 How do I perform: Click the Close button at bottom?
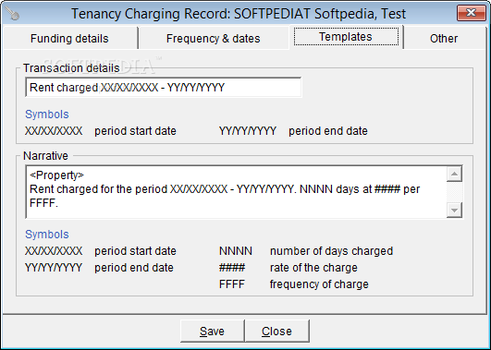point(276,331)
